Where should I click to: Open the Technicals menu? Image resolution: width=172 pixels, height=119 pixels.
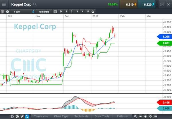click(x=81, y=116)
